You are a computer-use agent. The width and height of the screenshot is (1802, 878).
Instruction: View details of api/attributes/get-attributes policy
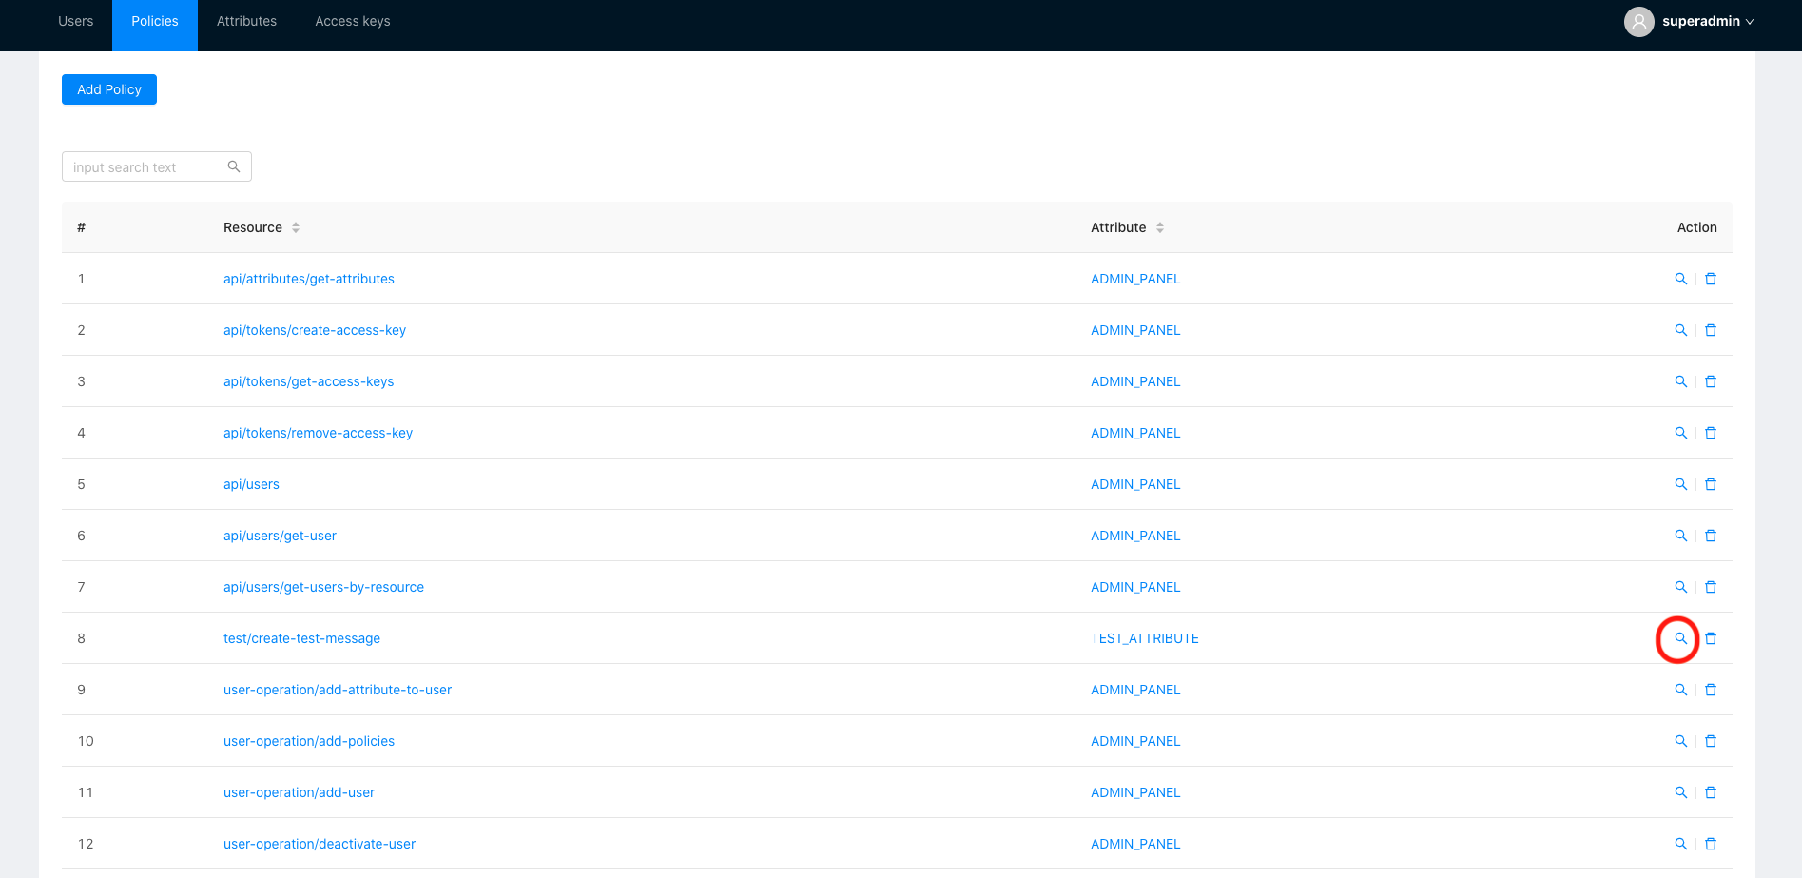click(x=1681, y=279)
